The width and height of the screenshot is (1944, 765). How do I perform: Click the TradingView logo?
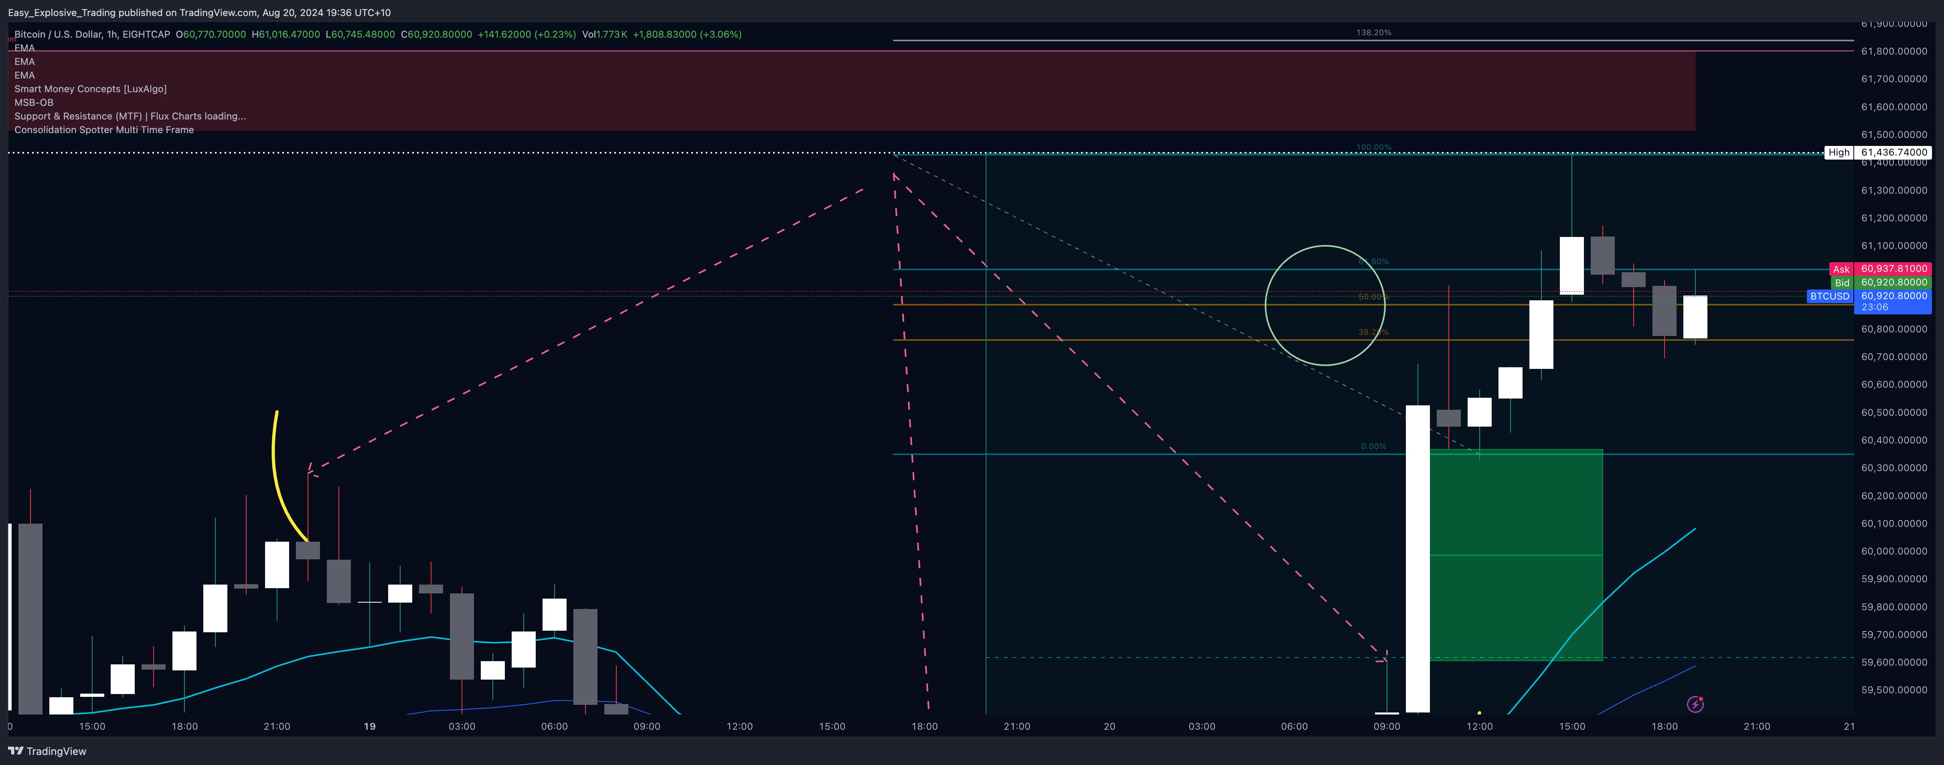[47, 751]
